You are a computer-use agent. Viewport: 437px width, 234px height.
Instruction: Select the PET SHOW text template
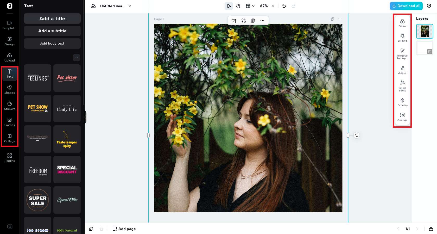[x=38, y=109]
